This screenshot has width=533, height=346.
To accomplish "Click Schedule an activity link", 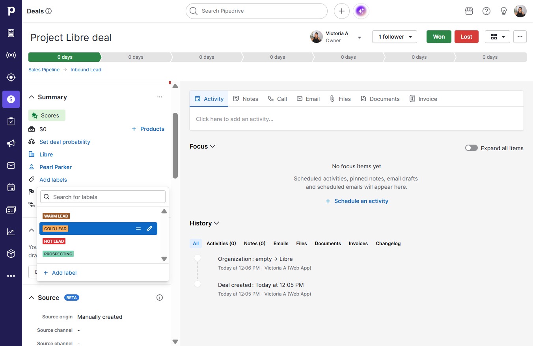I will coord(357,201).
